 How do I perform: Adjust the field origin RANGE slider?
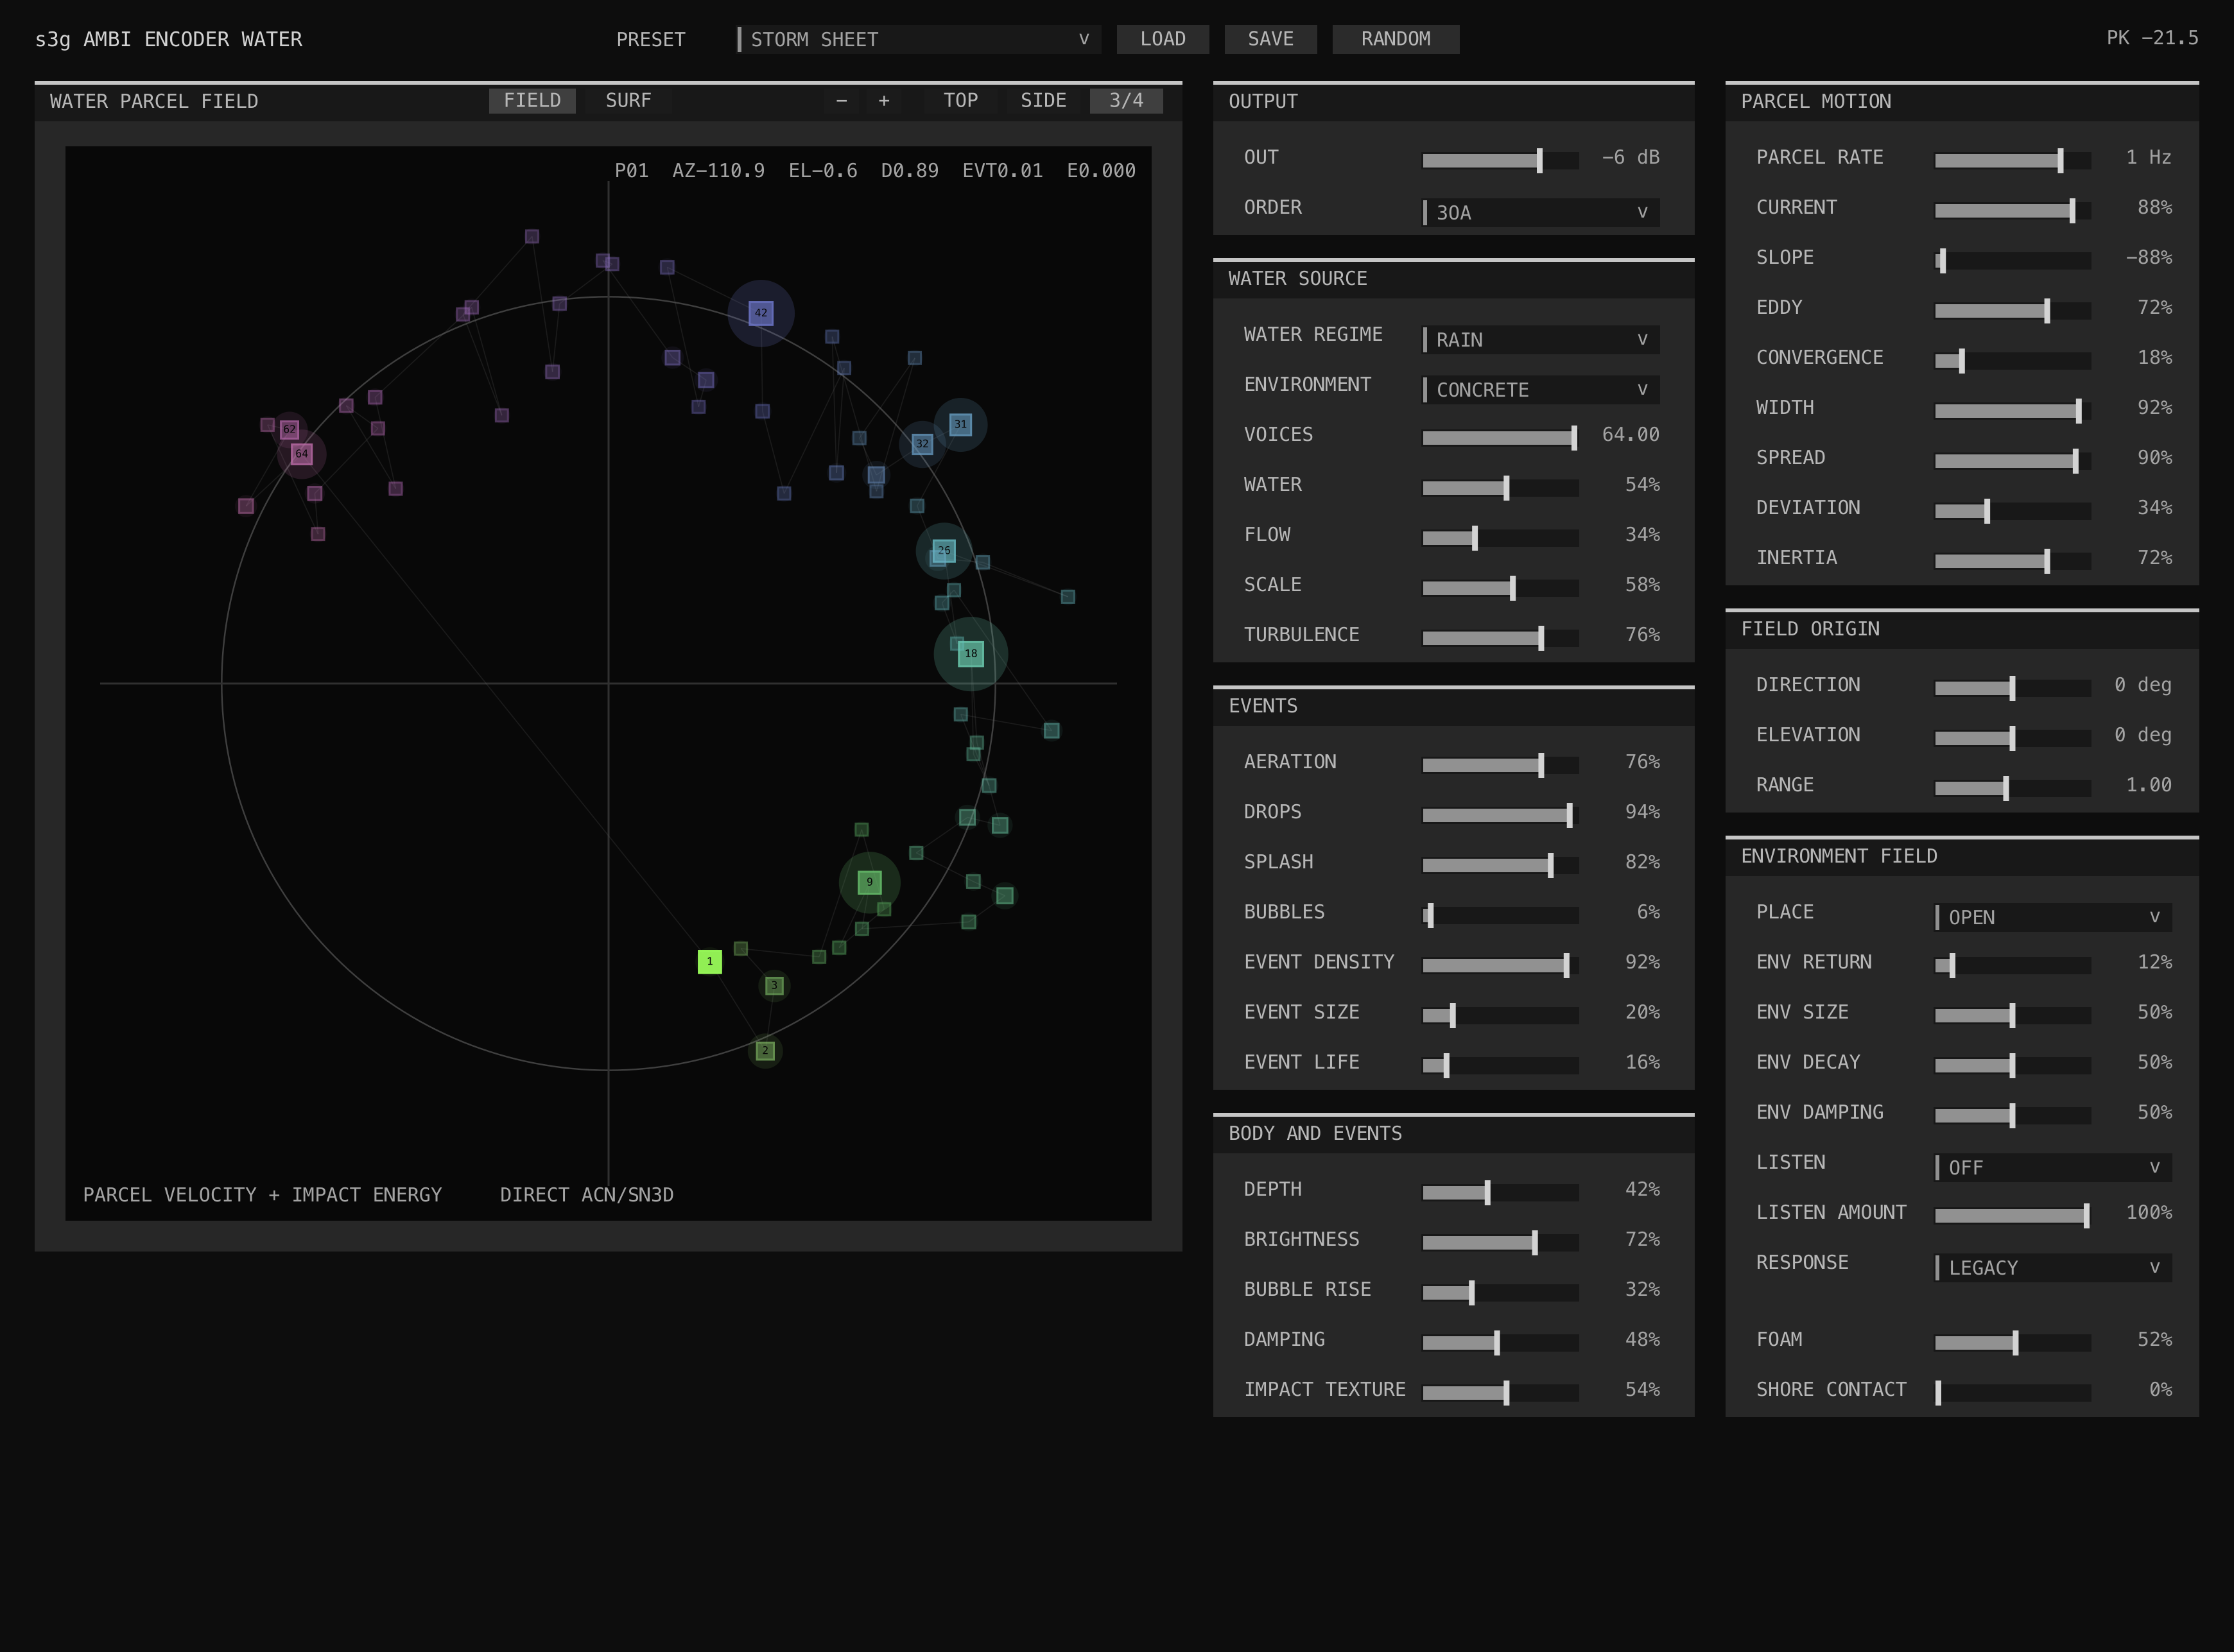[x=2013, y=787]
